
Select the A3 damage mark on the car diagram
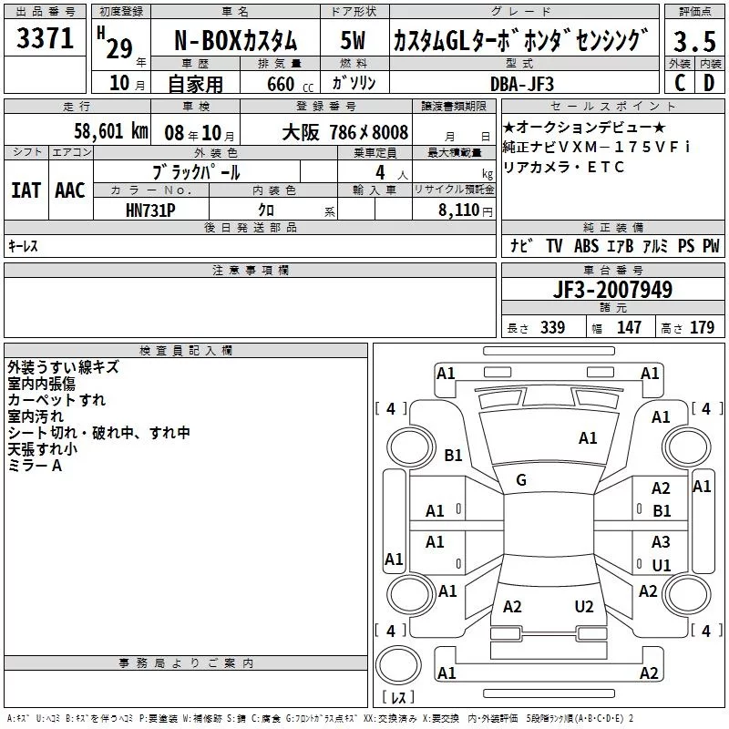pyautogui.click(x=661, y=542)
